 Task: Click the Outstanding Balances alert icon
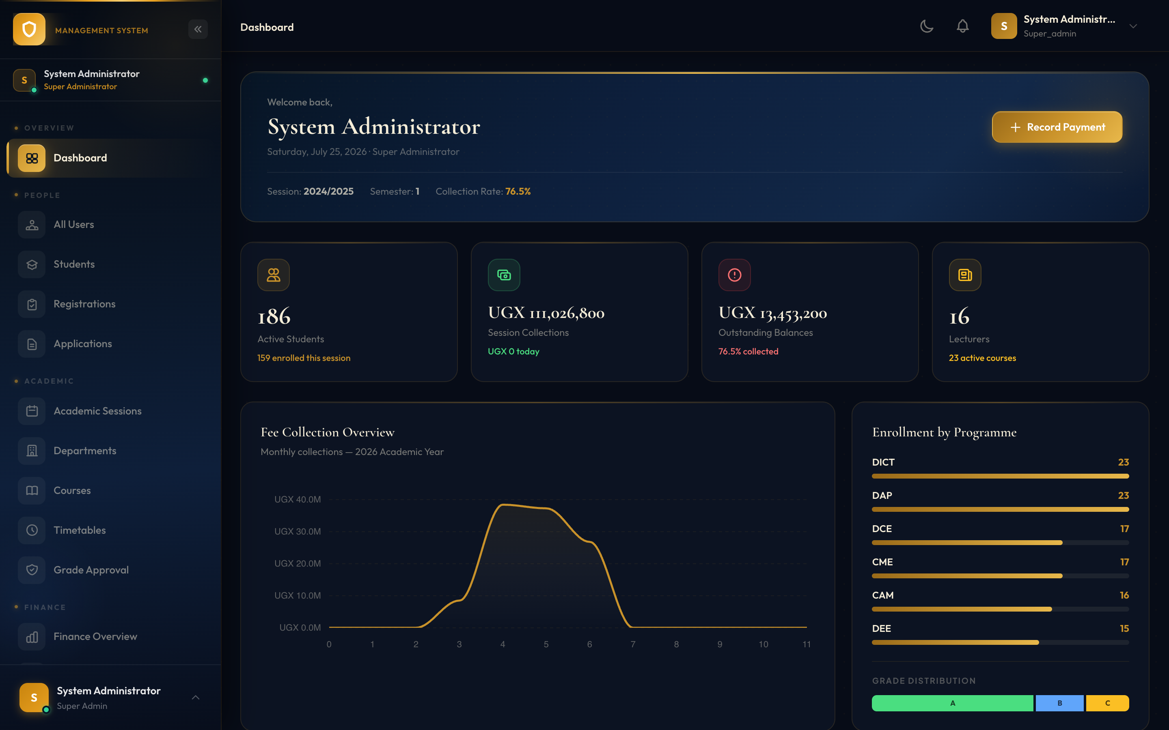(734, 275)
